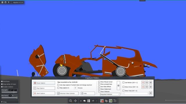Open Help in Capture Video dialog
Viewport: 186px width, 104px height.
[88, 93]
